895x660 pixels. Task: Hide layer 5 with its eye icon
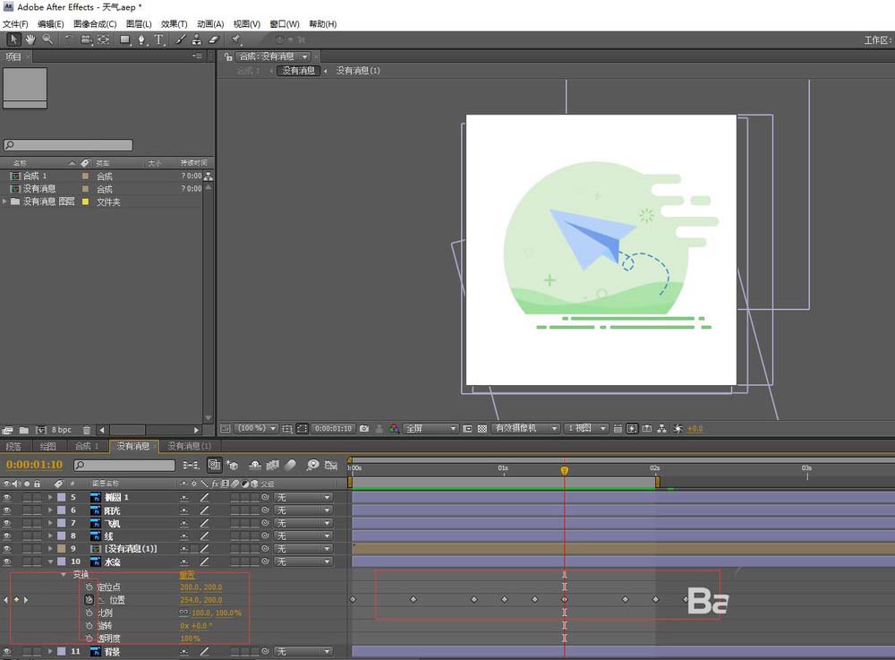(x=7, y=497)
